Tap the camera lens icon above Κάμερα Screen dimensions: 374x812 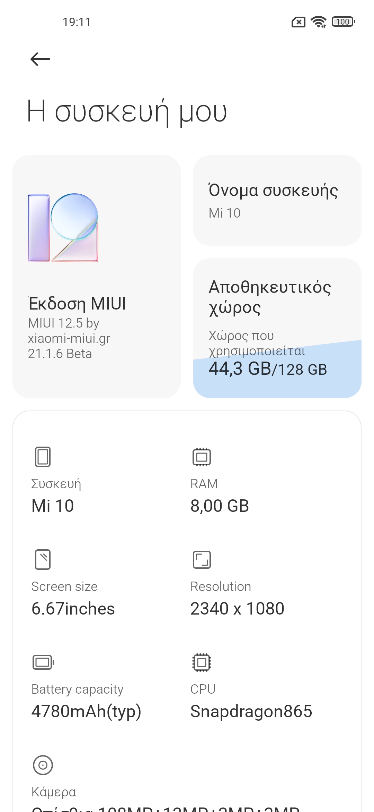[43, 765]
